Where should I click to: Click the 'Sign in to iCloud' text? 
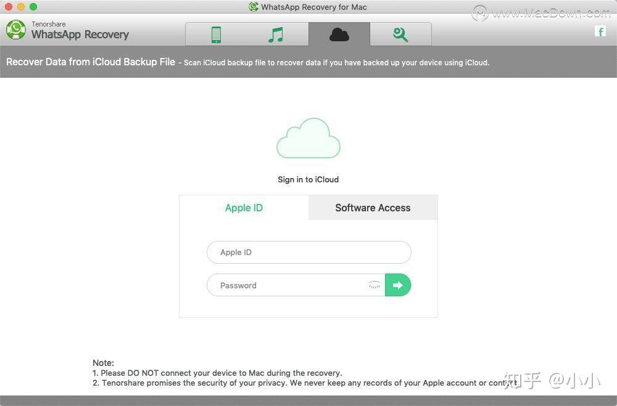(308, 180)
